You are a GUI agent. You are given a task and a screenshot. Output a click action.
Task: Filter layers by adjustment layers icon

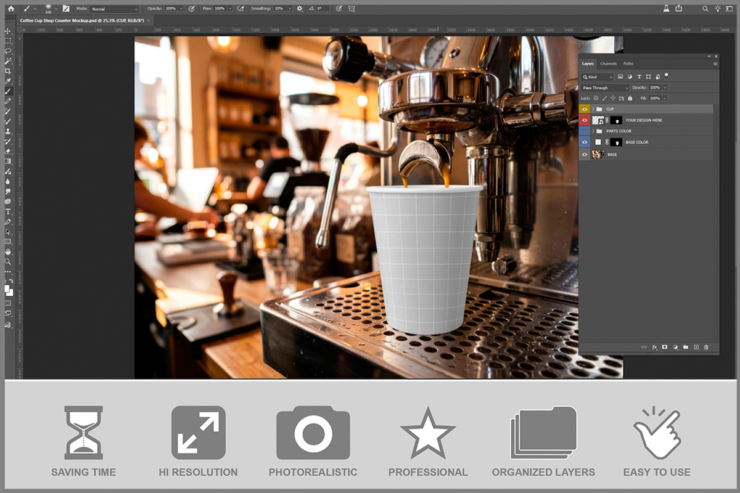coord(630,76)
